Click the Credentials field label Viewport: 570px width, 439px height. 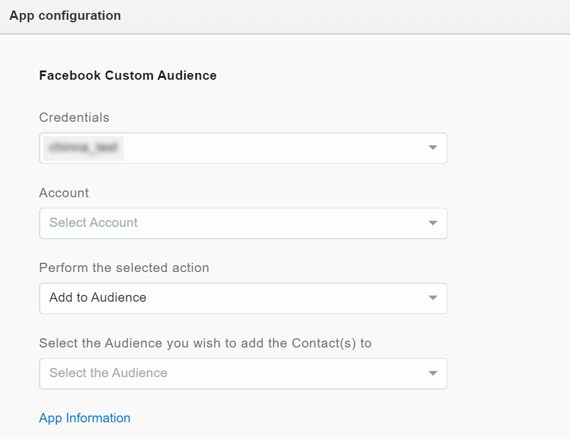[74, 117]
